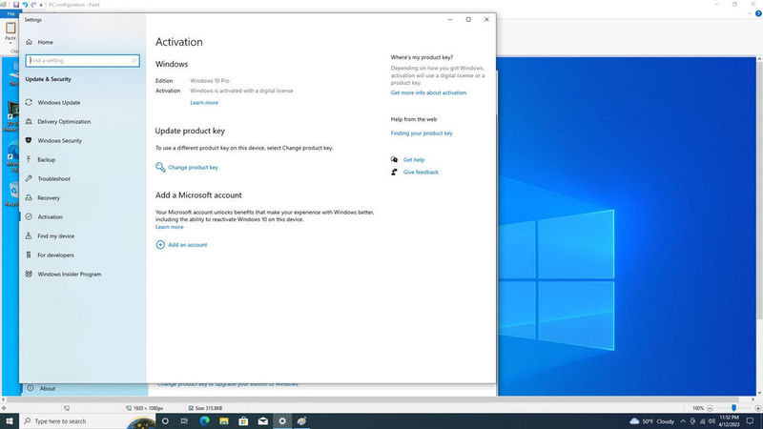The width and height of the screenshot is (763, 429).
Task: Open the File tab in Paint
Action: pos(10,13)
